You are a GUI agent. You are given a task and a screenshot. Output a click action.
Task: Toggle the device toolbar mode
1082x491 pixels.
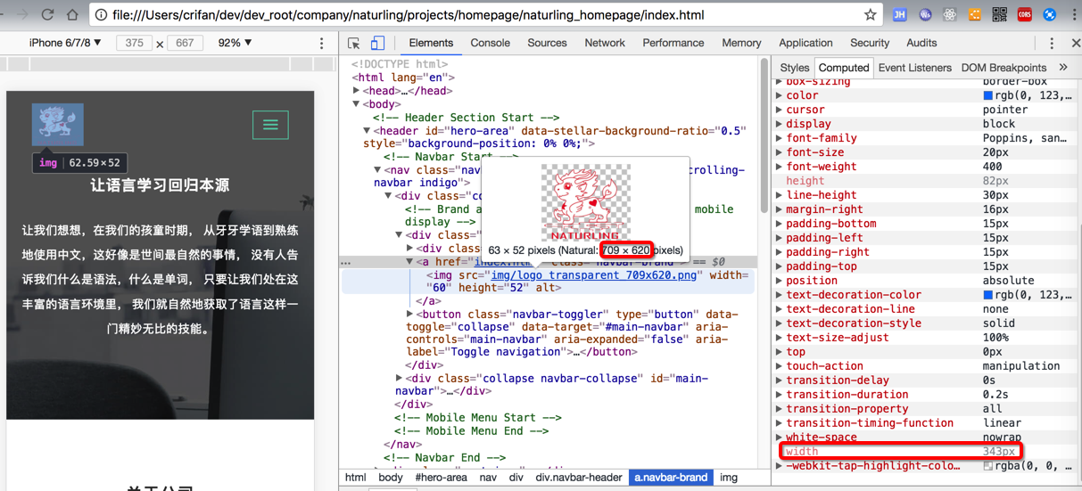pyautogui.click(x=377, y=43)
